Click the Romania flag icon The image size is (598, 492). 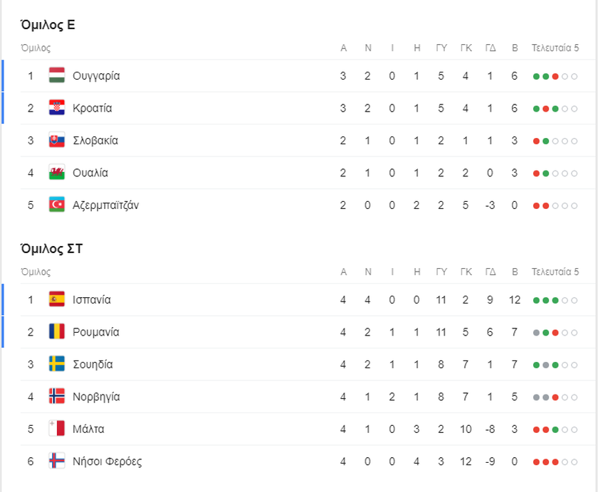pyautogui.click(x=57, y=332)
